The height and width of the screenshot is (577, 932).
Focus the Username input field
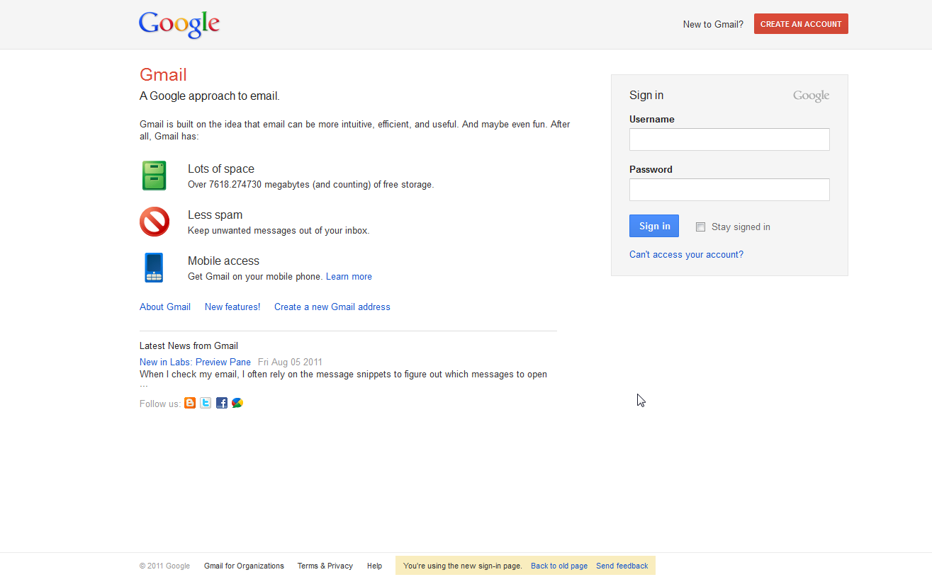click(x=729, y=139)
